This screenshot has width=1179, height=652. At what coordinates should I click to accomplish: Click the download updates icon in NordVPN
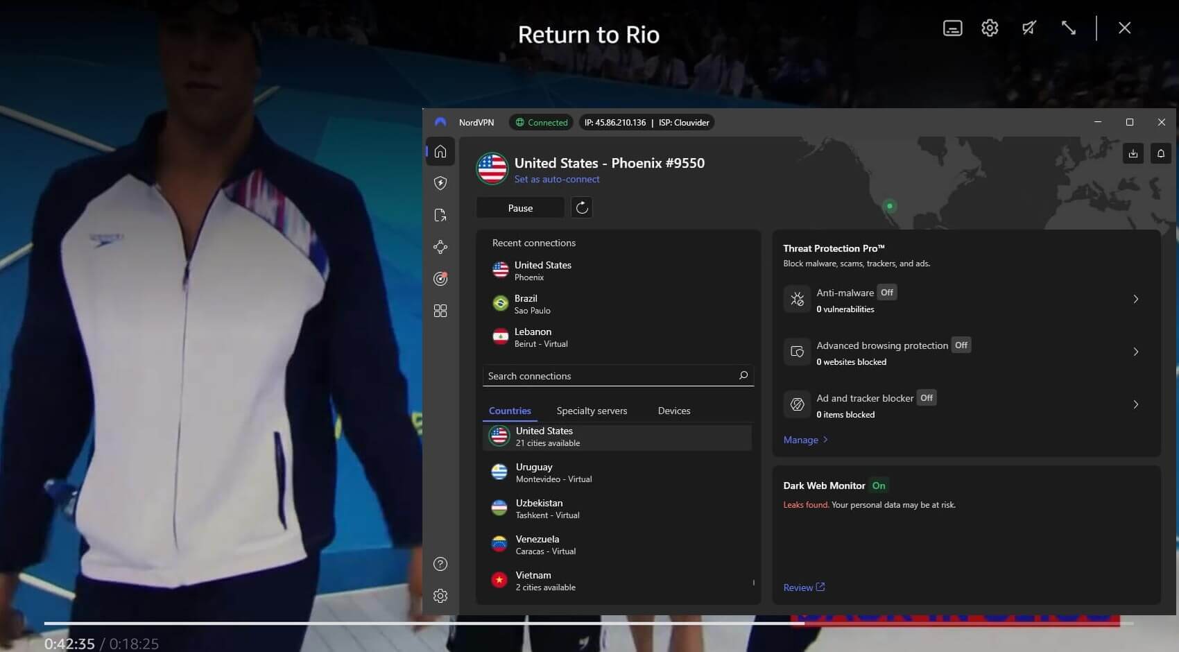pyautogui.click(x=1133, y=154)
